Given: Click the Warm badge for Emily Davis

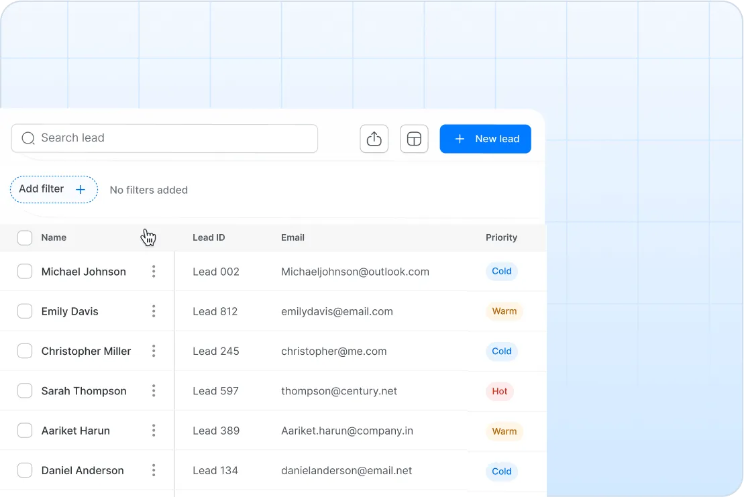Looking at the screenshot, I should click(x=504, y=311).
